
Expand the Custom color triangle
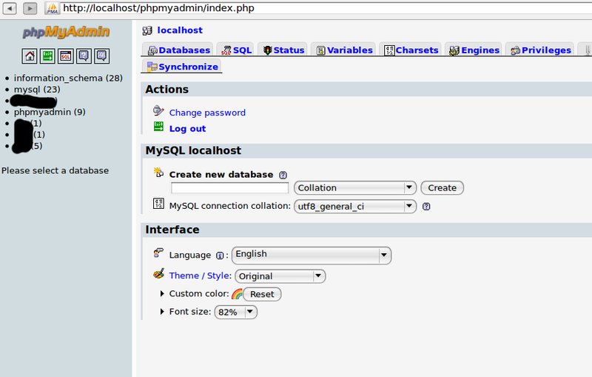(x=162, y=293)
